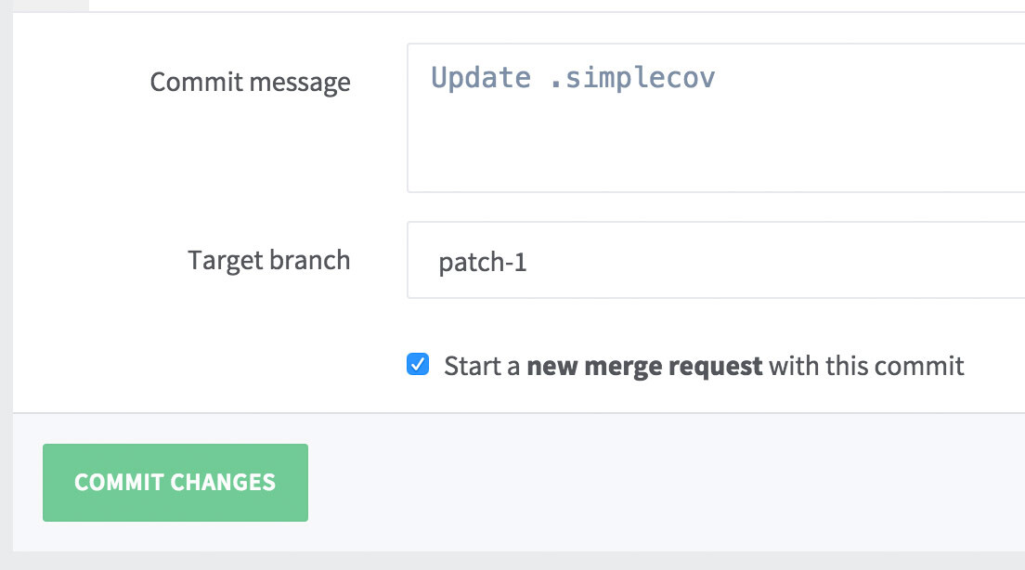Image resolution: width=1025 pixels, height=570 pixels.
Task: Submit the commit with Commit Changes
Action: [175, 482]
